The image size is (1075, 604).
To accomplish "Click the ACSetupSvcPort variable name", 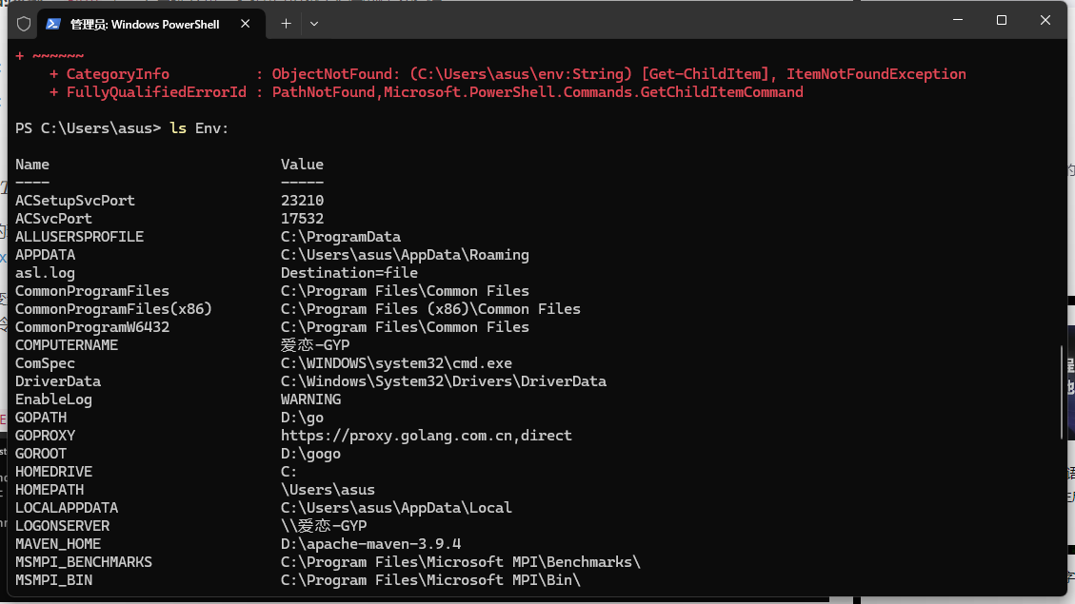I will (x=75, y=201).
